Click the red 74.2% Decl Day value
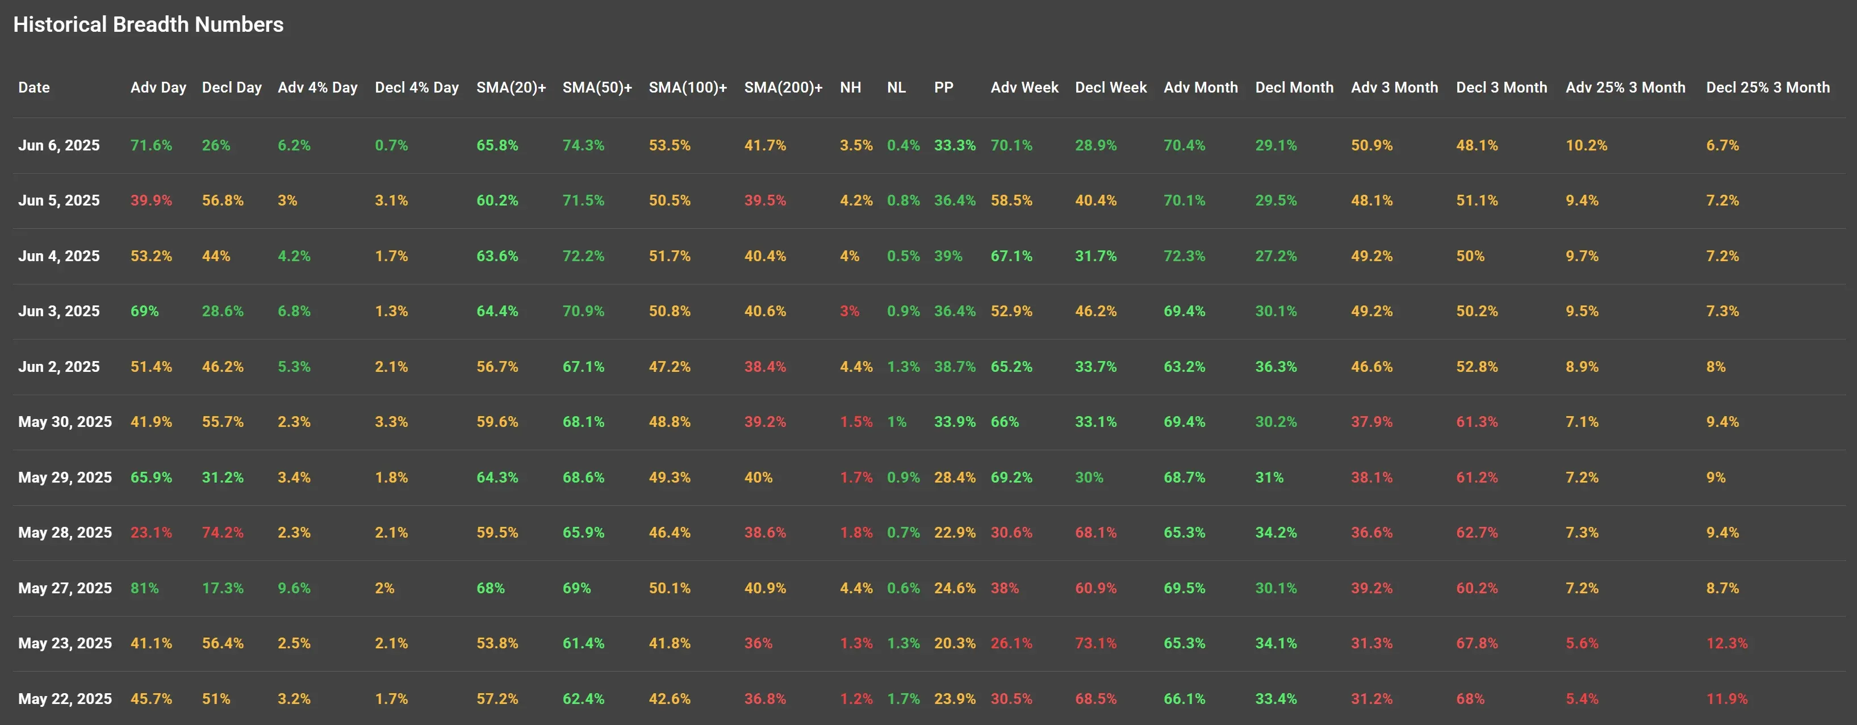Image resolution: width=1857 pixels, height=725 pixels. pyautogui.click(x=222, y=533)
